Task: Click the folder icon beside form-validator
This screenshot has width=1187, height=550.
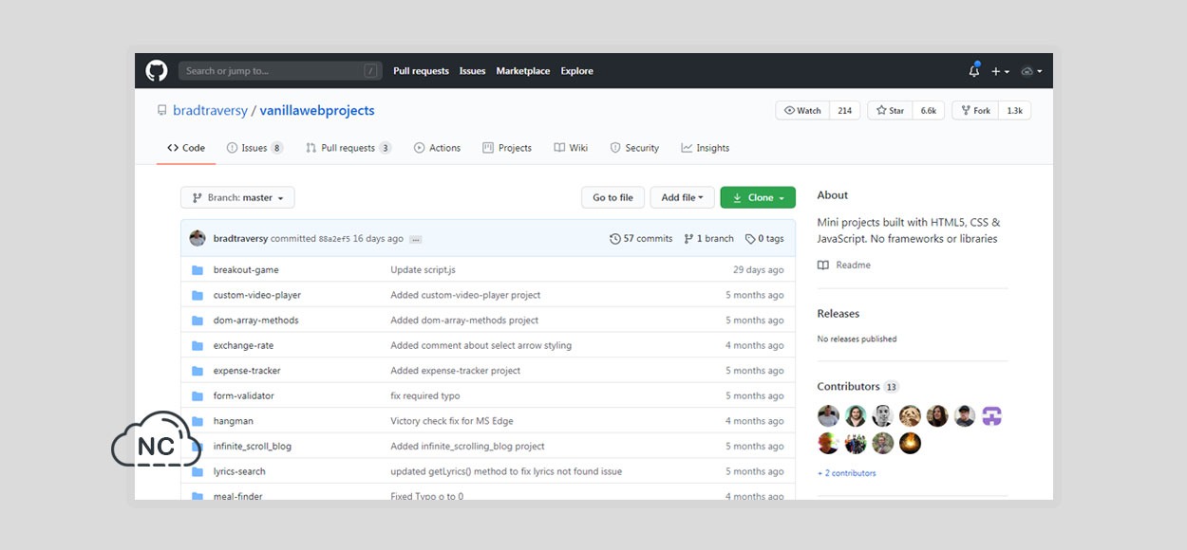Action: [x=198, y=395]
